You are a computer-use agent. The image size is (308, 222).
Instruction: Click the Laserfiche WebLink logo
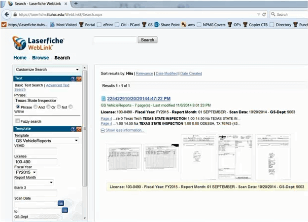pyautogui.click(x=38, y=43)
